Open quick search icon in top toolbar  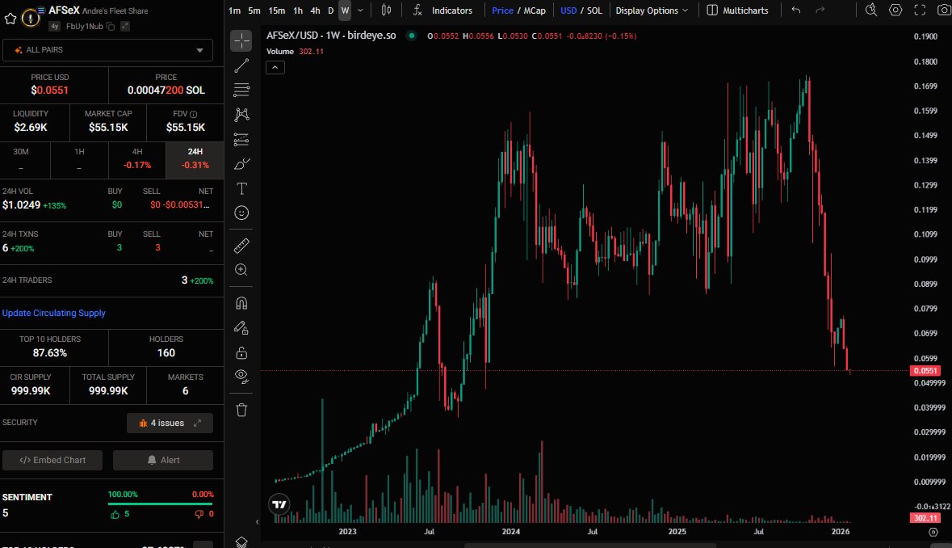pos(870,11)
